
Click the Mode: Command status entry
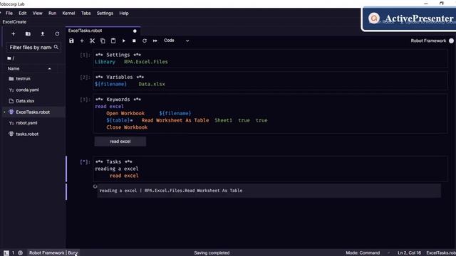(363, 253)
